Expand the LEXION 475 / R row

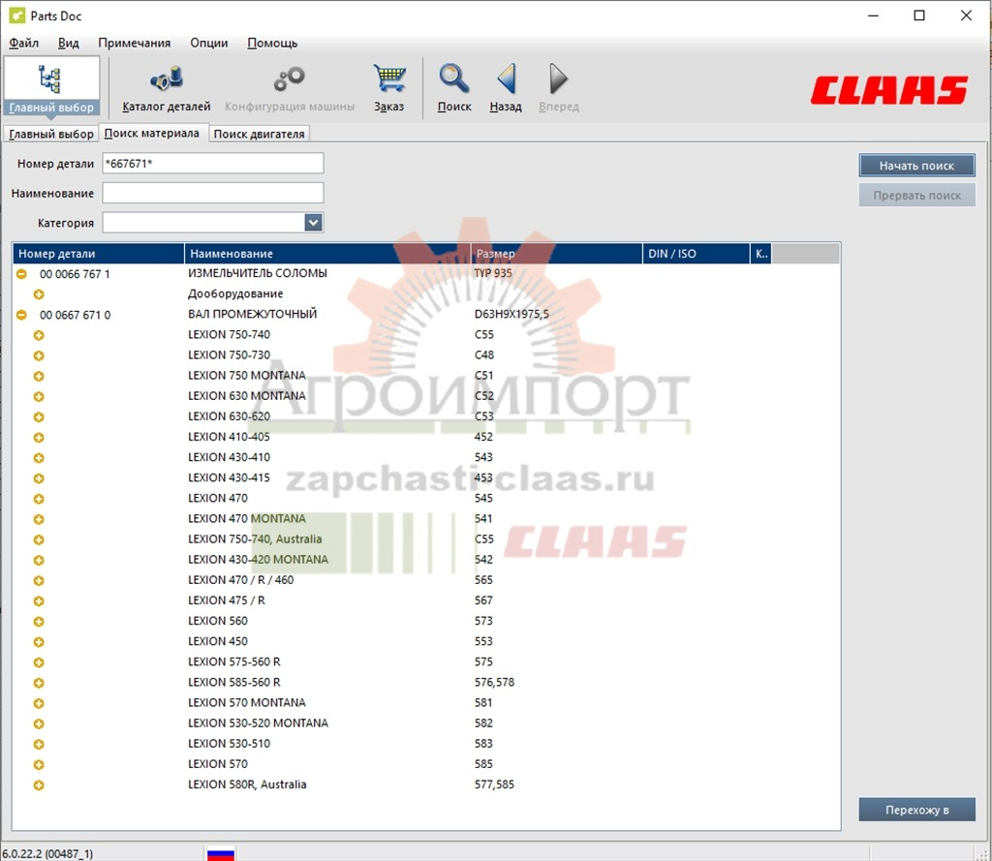click(39, 601)
